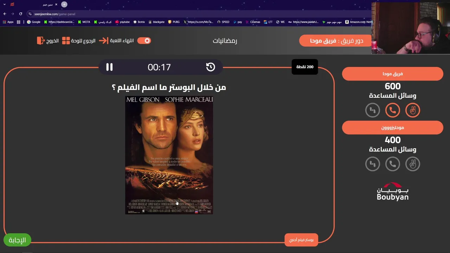Click the browser forward arrow
This screenshot has height=253, width=450.
[13, 14]
